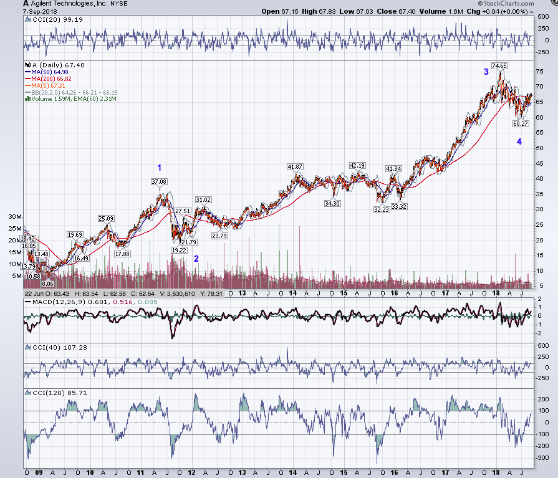This screenshot has width=558, height=478.
Task: Click the CCI(20) 99.19 panel label
Action: click(x=57, y=20)
